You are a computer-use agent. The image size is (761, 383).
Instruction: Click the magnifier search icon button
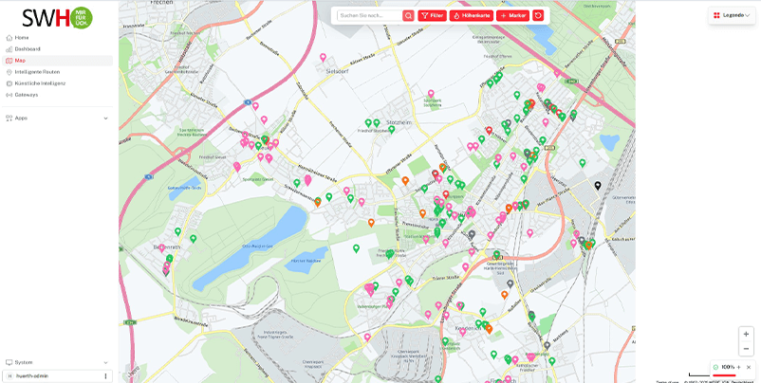coord(408,16)
